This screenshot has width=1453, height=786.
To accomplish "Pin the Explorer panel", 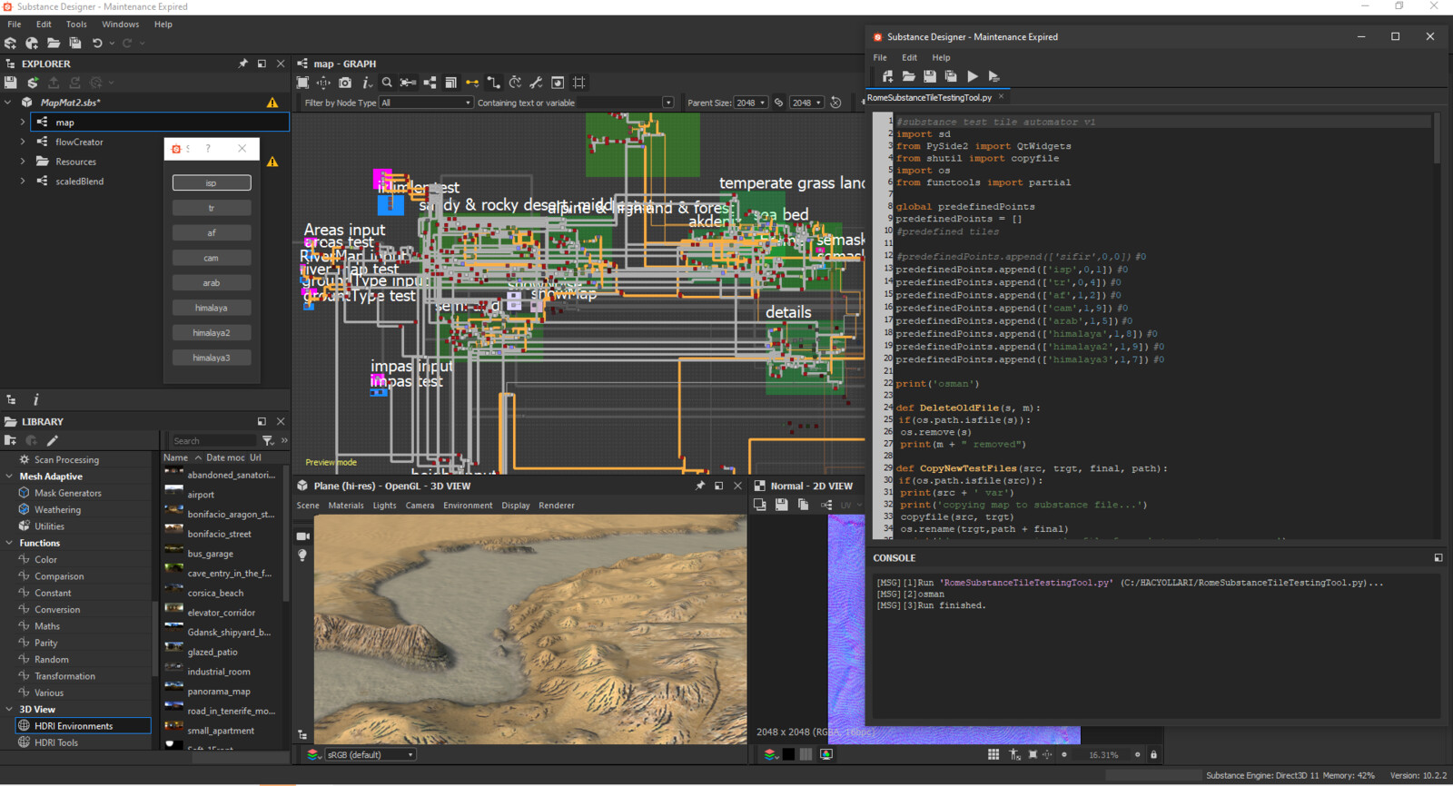I will pos(242,64).
